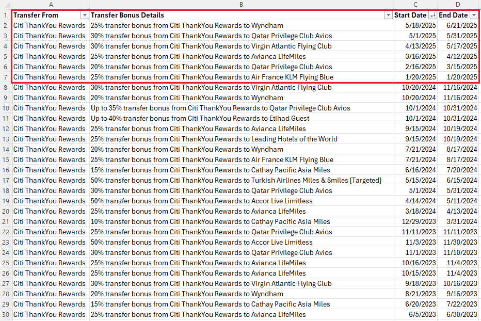Viewport: 481px width, 321px height.
Task: Click the 'End Date' header cell text
Action: pyautogui.click(x=453, y=15)
